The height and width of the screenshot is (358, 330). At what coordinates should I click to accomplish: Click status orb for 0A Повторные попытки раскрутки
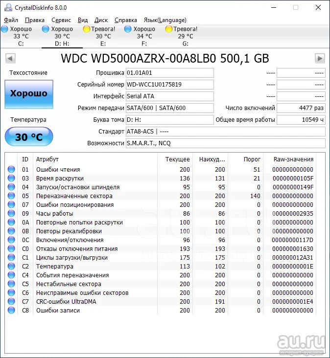click(11, 222)
